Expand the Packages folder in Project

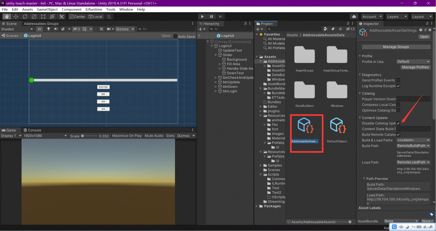[257, 206]
